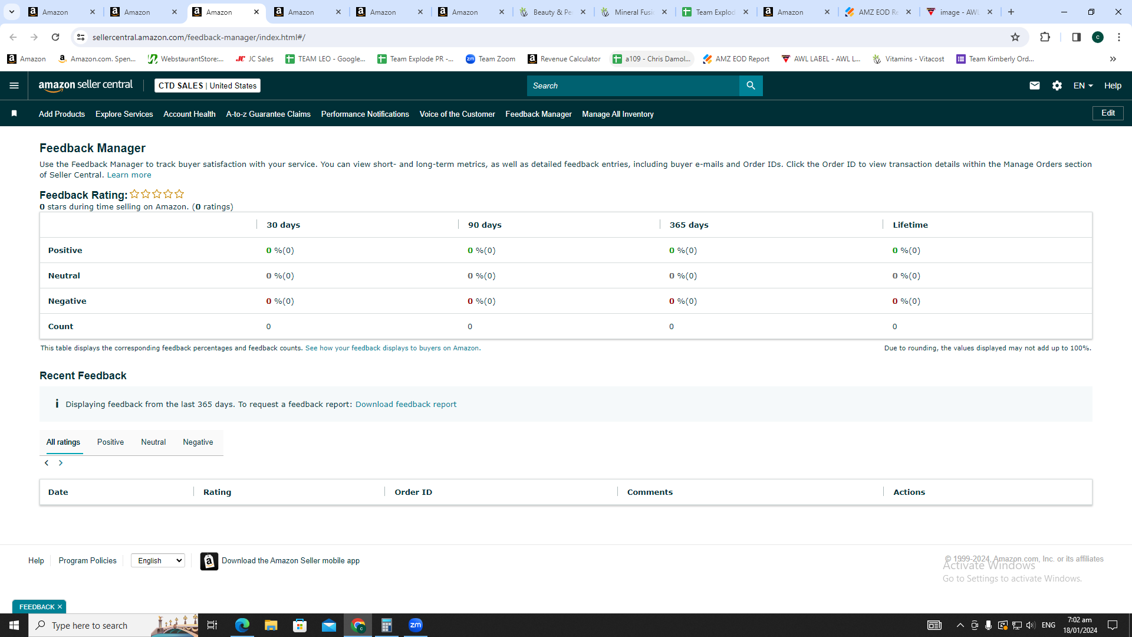Click CTD SALES United States account switcher
This screenshot has width=1132, height=637.
pos(208,86)
